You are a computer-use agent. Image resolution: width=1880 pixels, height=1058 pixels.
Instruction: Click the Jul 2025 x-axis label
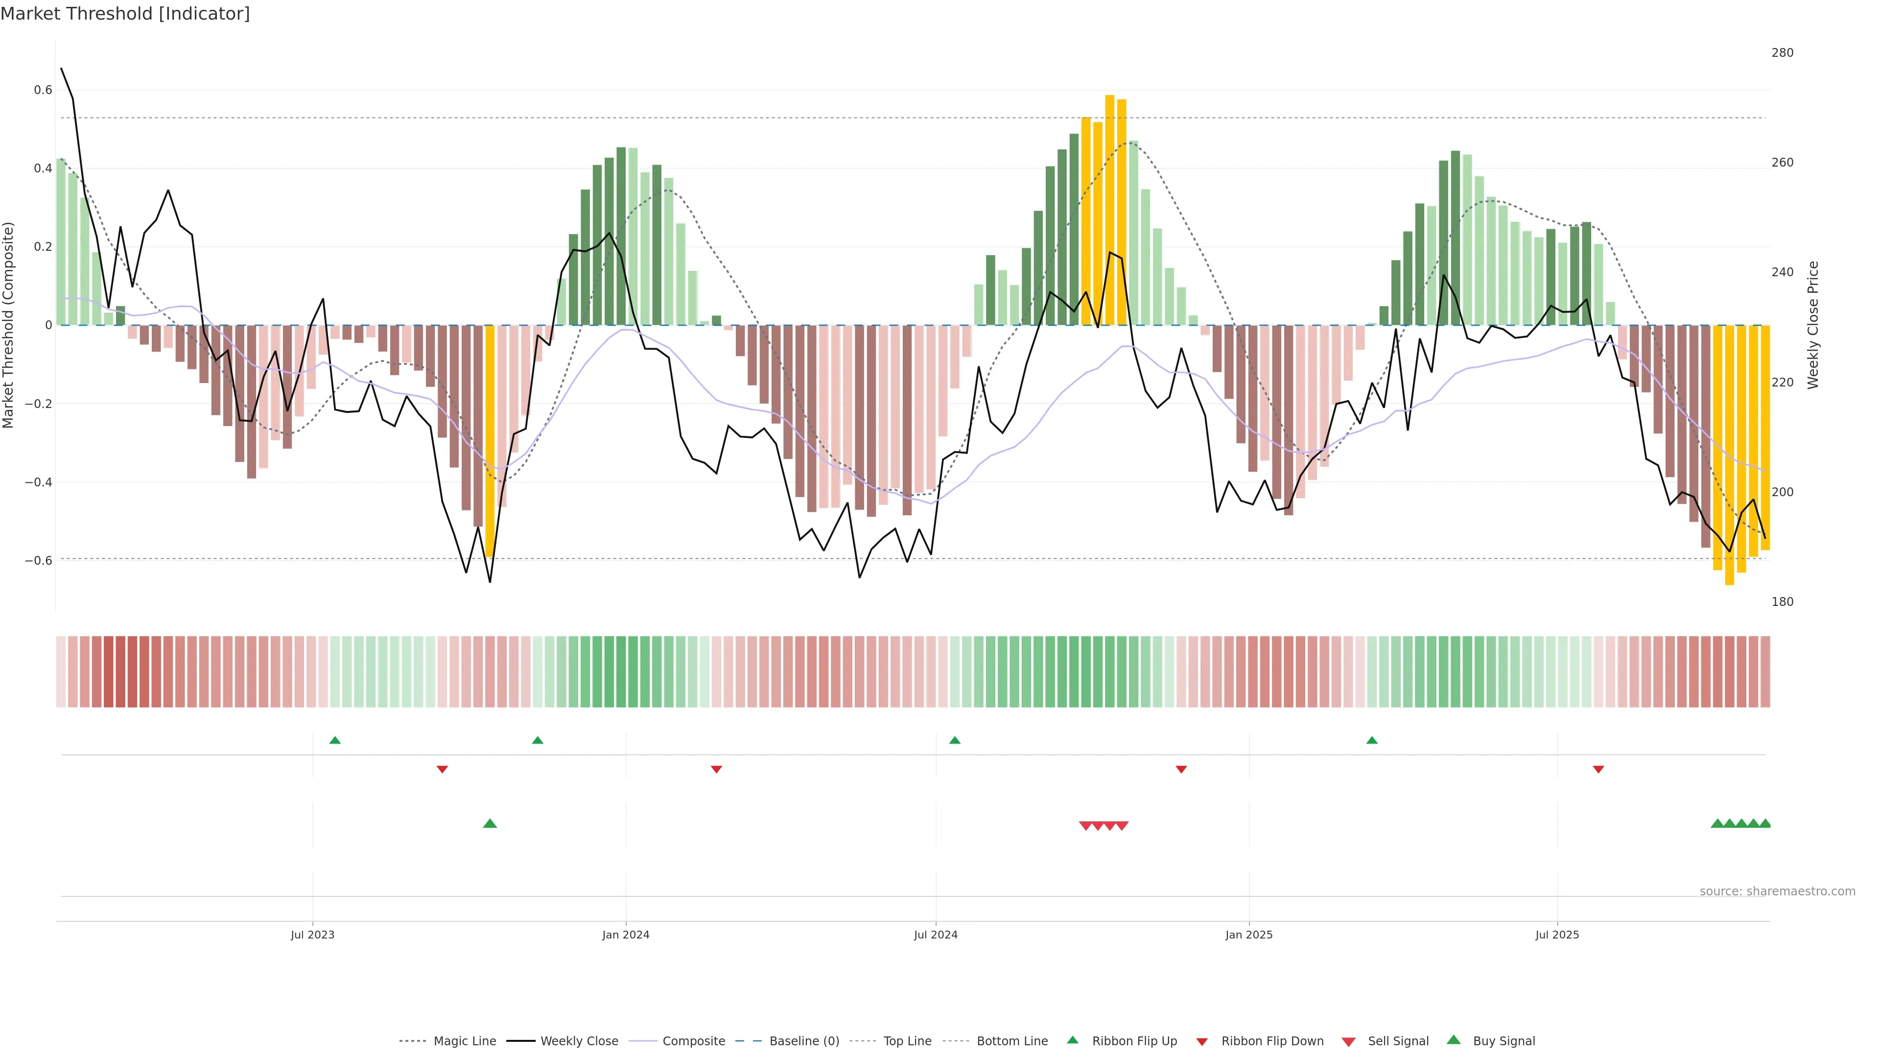[x=1557, y=935]
